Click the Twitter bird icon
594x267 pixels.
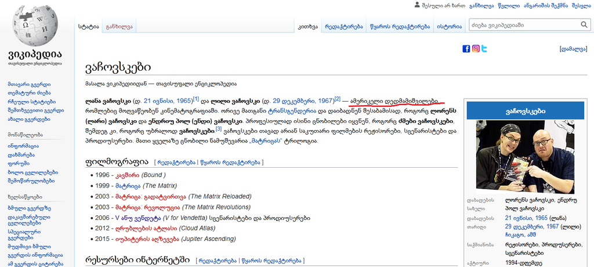click(484, 49)
